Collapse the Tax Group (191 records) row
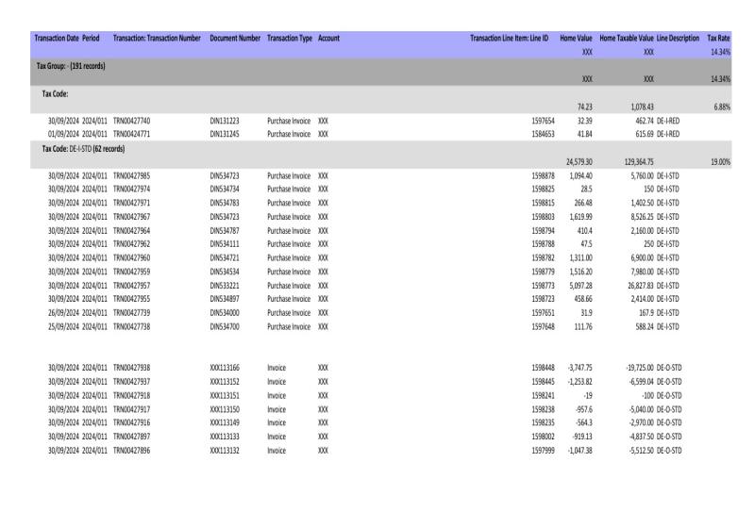This screenshot has width=755, height=528. click(70, 66)
